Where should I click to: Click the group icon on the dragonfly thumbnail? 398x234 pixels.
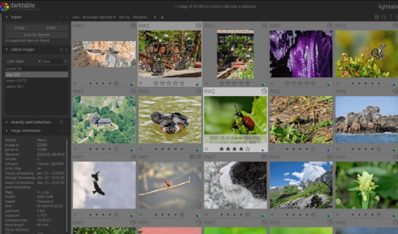(192, 157)
